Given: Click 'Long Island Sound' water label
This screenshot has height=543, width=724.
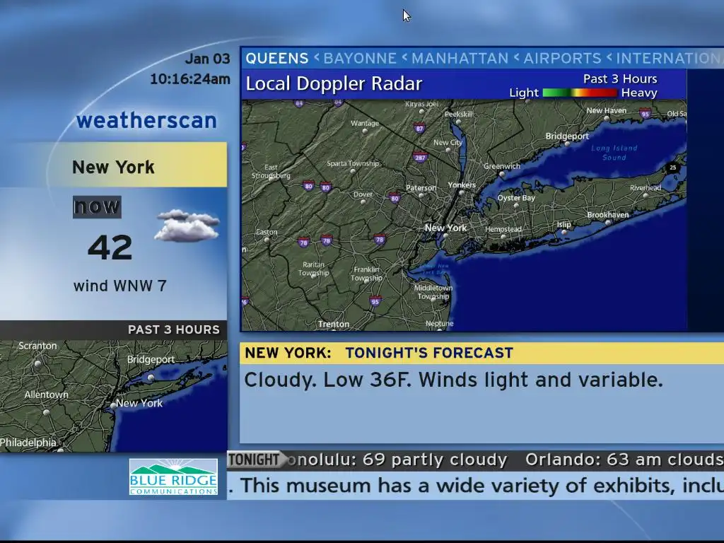Looking at the screenshot, I should 614,153.
